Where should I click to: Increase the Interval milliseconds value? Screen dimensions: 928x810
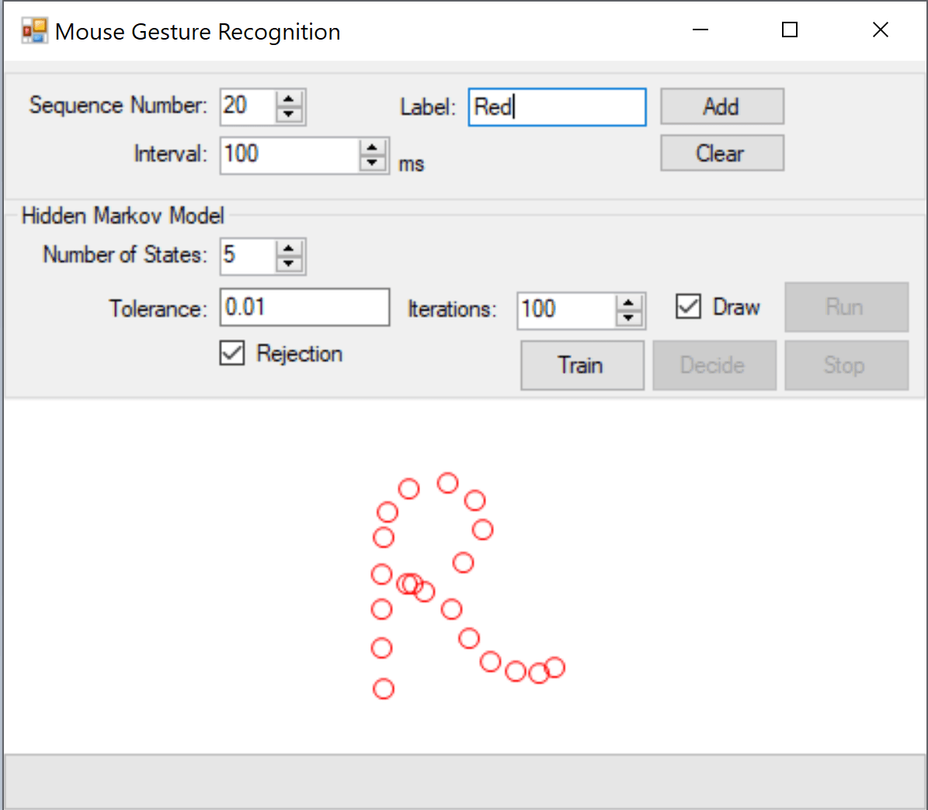374,148
